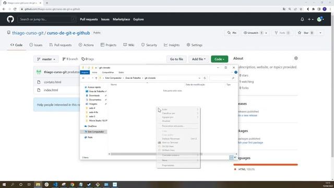Open the GitHub logo home link
334x188 pixels.
pyautogui.click(x=10, y=19)
